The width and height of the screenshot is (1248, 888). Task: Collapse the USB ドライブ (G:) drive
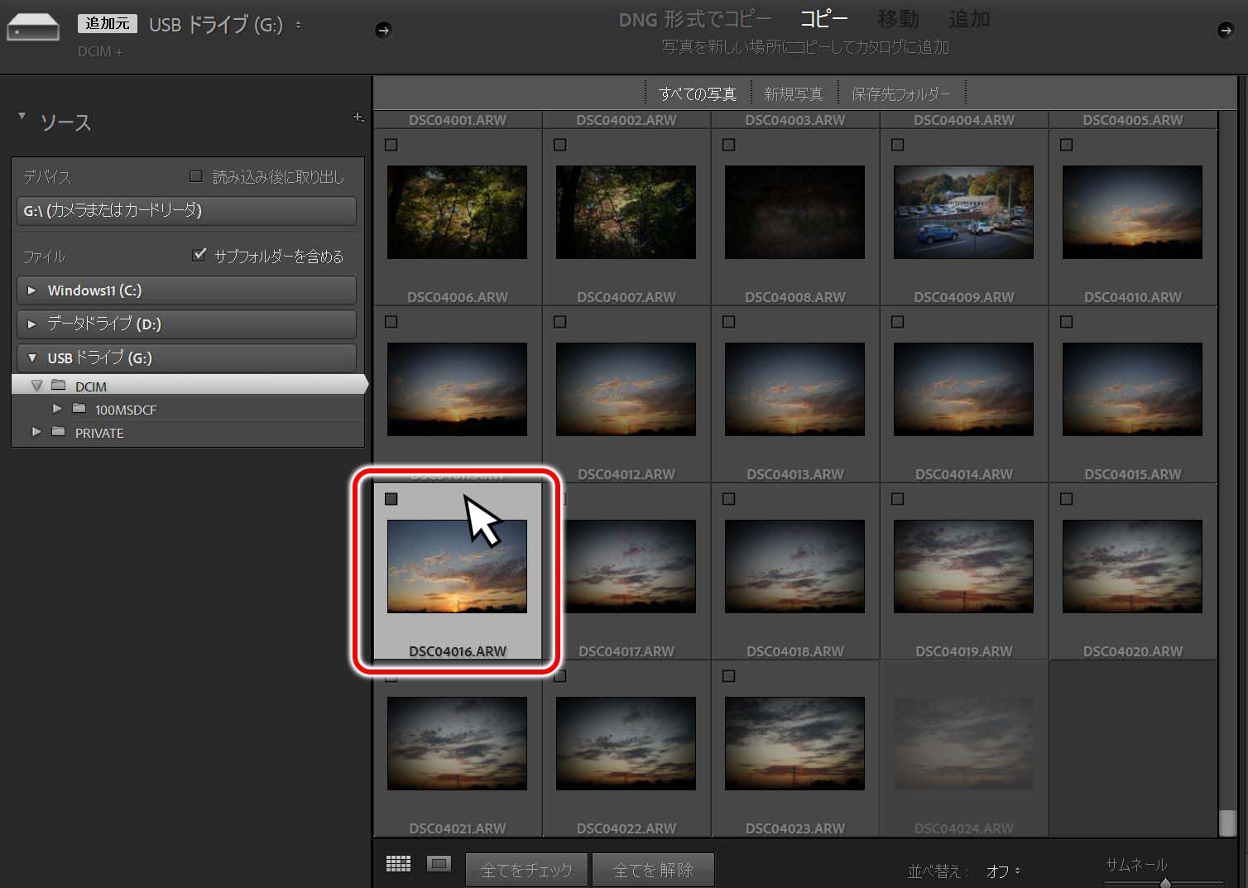(31, 358)
